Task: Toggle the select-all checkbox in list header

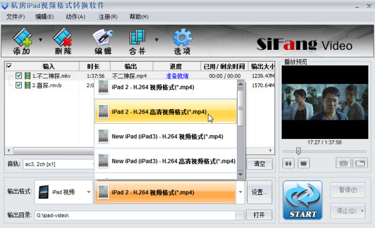Action: 9,66
